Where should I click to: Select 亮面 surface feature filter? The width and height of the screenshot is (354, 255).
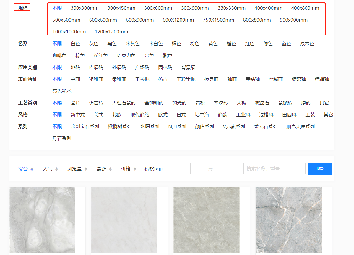click(x=75, y=79)
